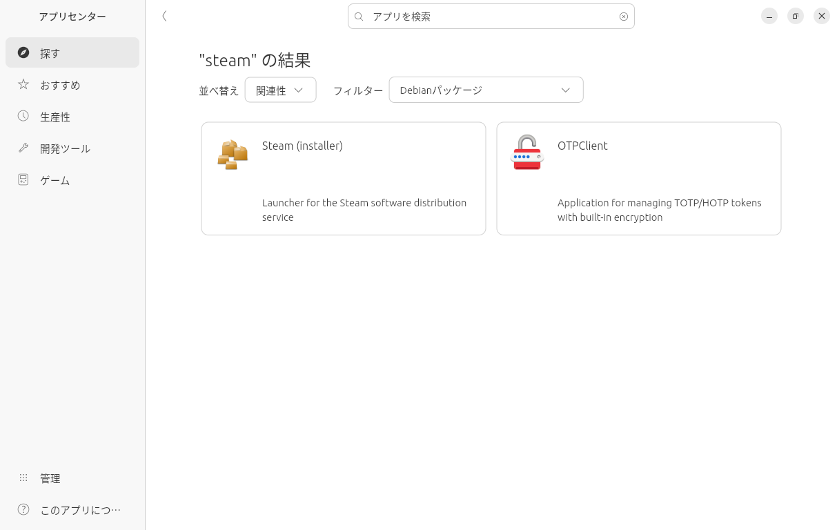837x530 pixels.
Task: Click the "steam" の結果 heading
Action: tap(255, 60)
